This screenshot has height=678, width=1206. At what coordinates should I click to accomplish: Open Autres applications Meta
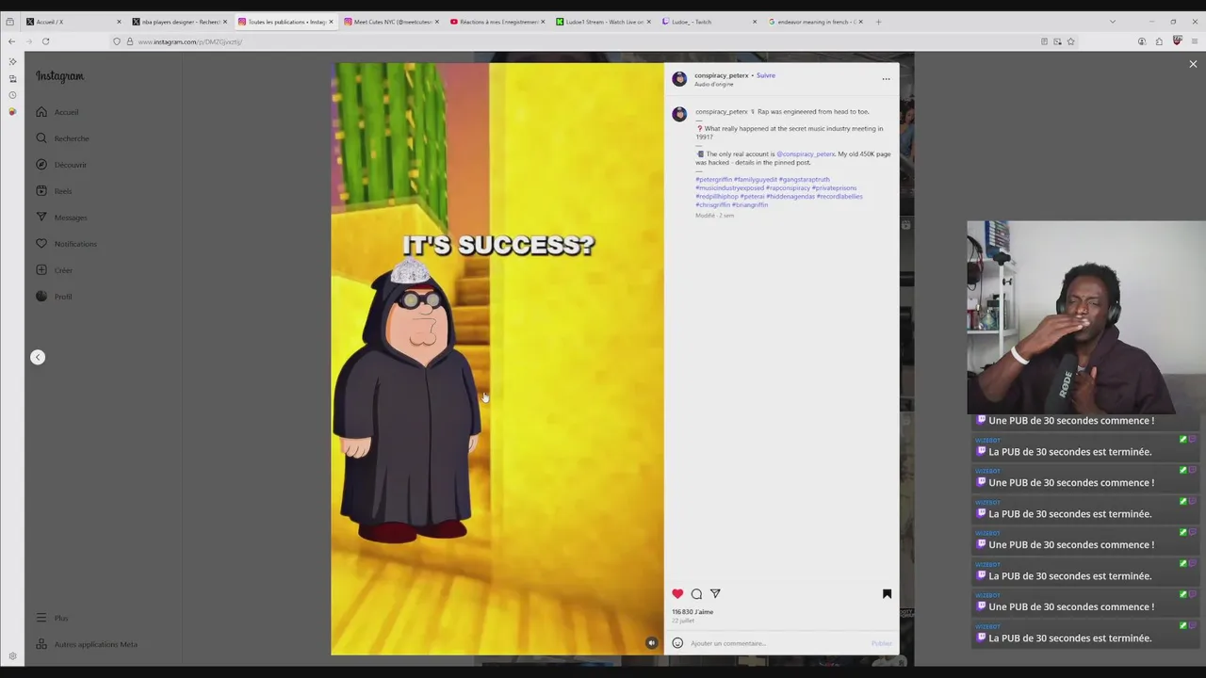coord(87,644)
